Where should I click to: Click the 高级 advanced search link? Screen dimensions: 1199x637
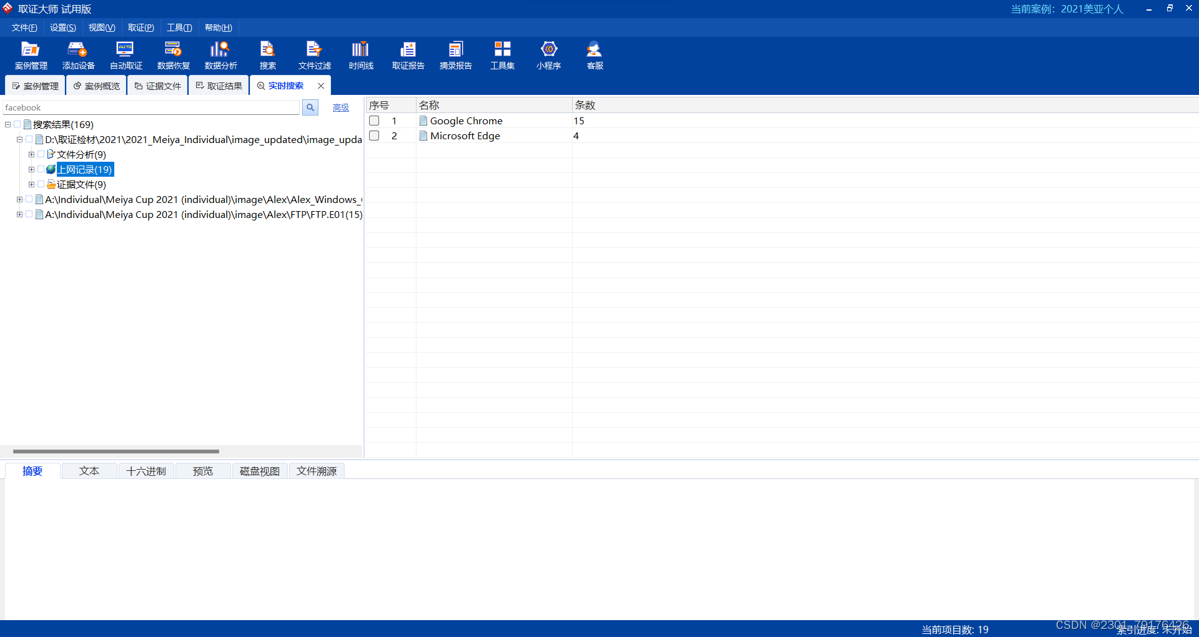coord(341,107)
